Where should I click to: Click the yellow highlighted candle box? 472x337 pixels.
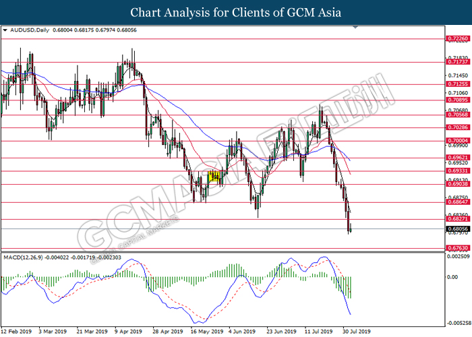click(x=215, y=177)
